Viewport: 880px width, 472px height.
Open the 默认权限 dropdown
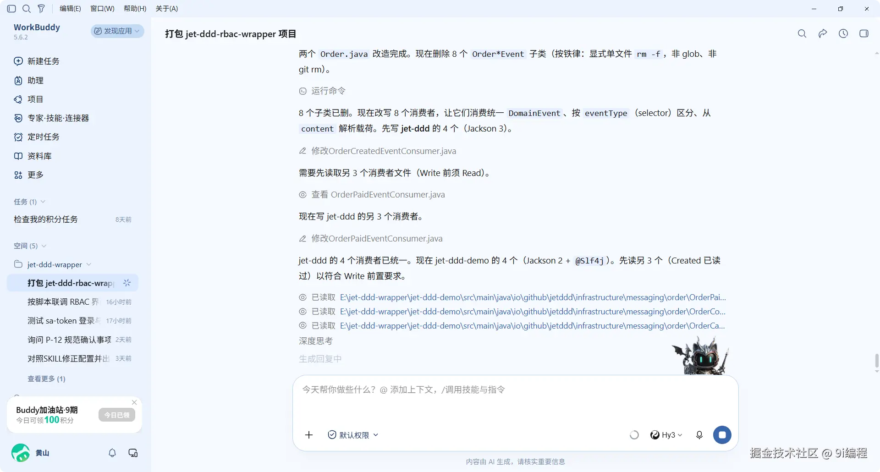coord(353,435)
